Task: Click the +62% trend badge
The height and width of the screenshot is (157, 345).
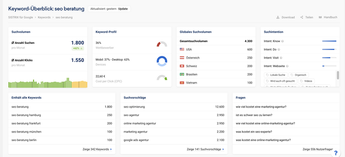Action: [x=78, y=49]
